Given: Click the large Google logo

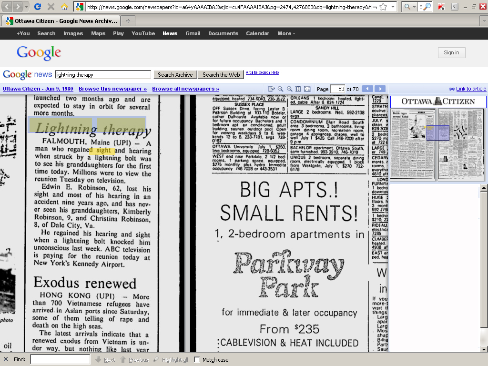Looking at the screenshot, I should coord(39,53).
